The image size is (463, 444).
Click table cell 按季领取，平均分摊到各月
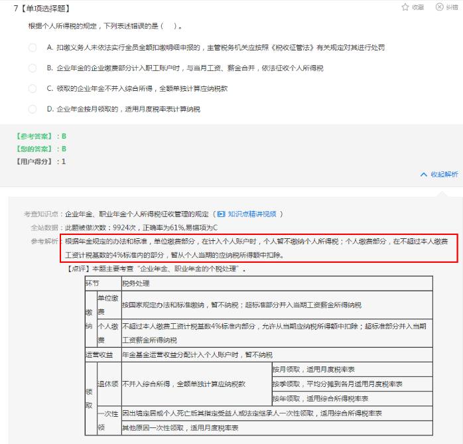[352, 384]
